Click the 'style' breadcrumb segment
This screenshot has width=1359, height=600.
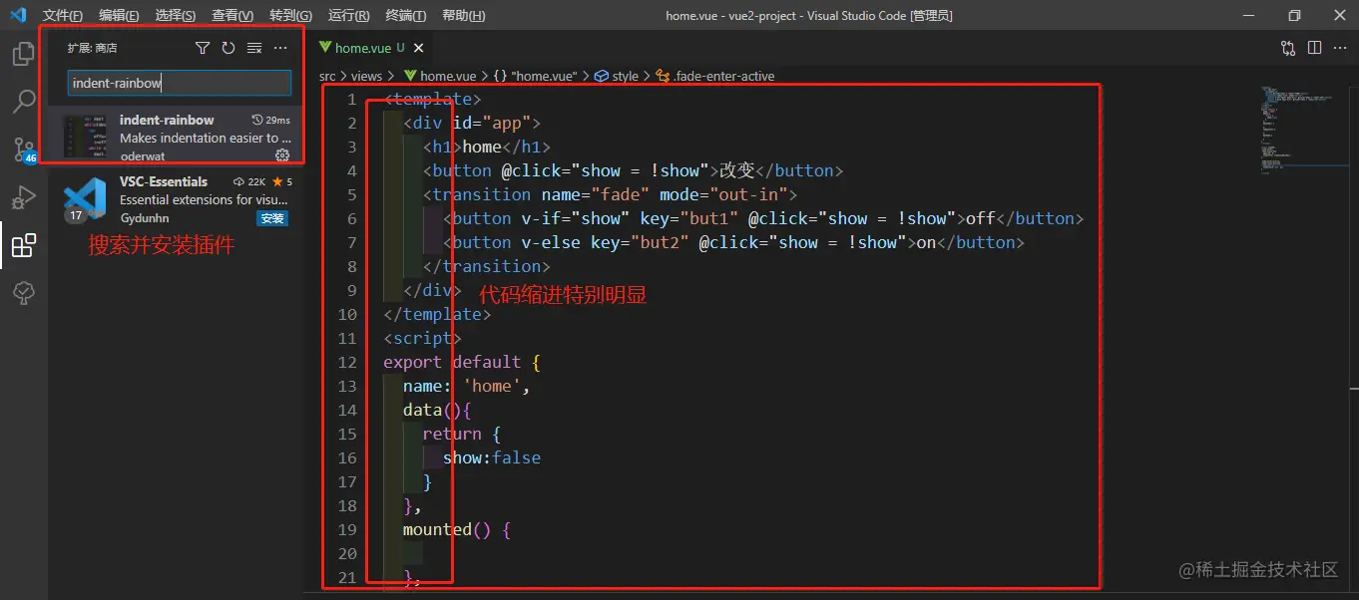coord(617,76)
